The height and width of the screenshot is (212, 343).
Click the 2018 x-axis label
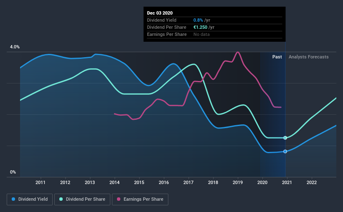pos(213,182)
